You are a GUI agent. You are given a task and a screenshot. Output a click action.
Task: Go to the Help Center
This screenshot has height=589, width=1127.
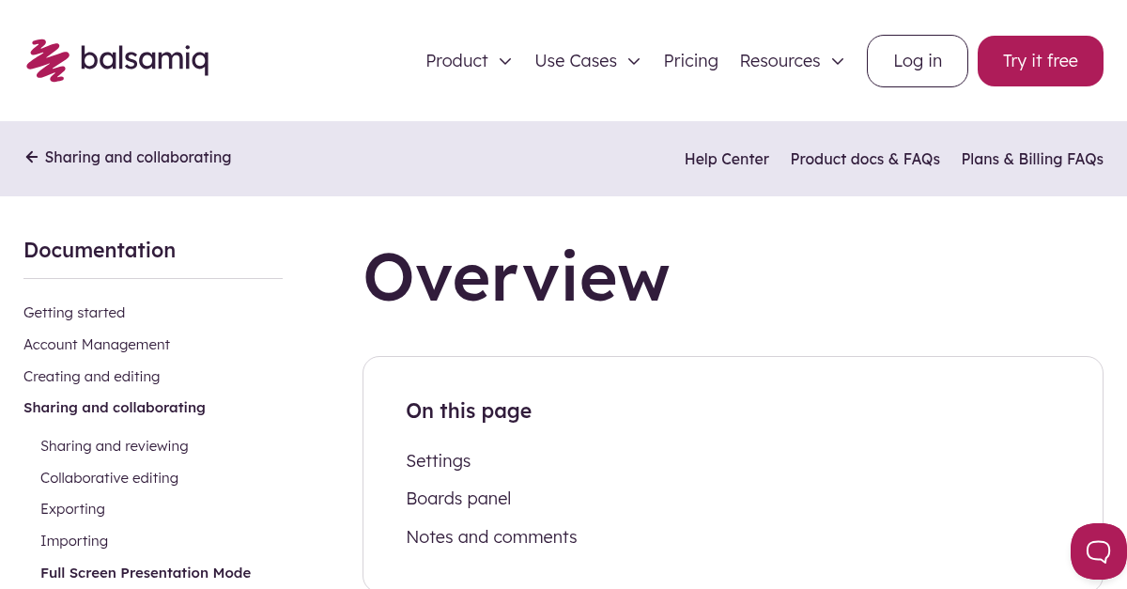click(727, 159)
